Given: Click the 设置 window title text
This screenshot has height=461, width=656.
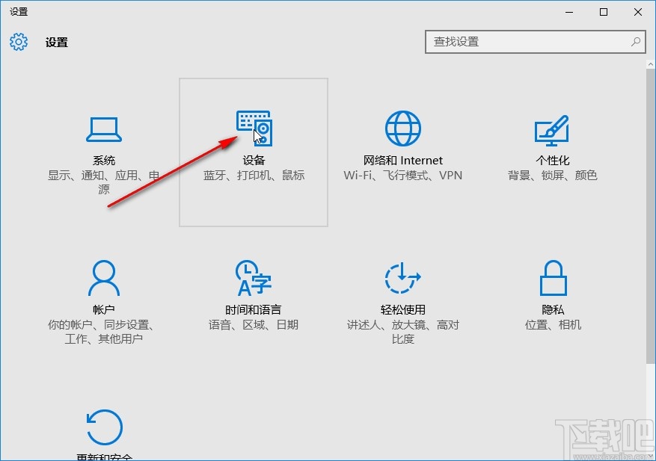Looking at the screenshot, I should 18,11.
